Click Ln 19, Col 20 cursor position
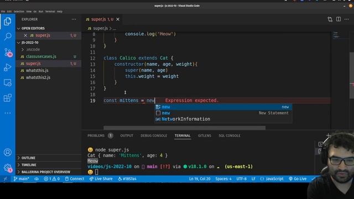The image size is (354, 199). (x=200, y=179)
